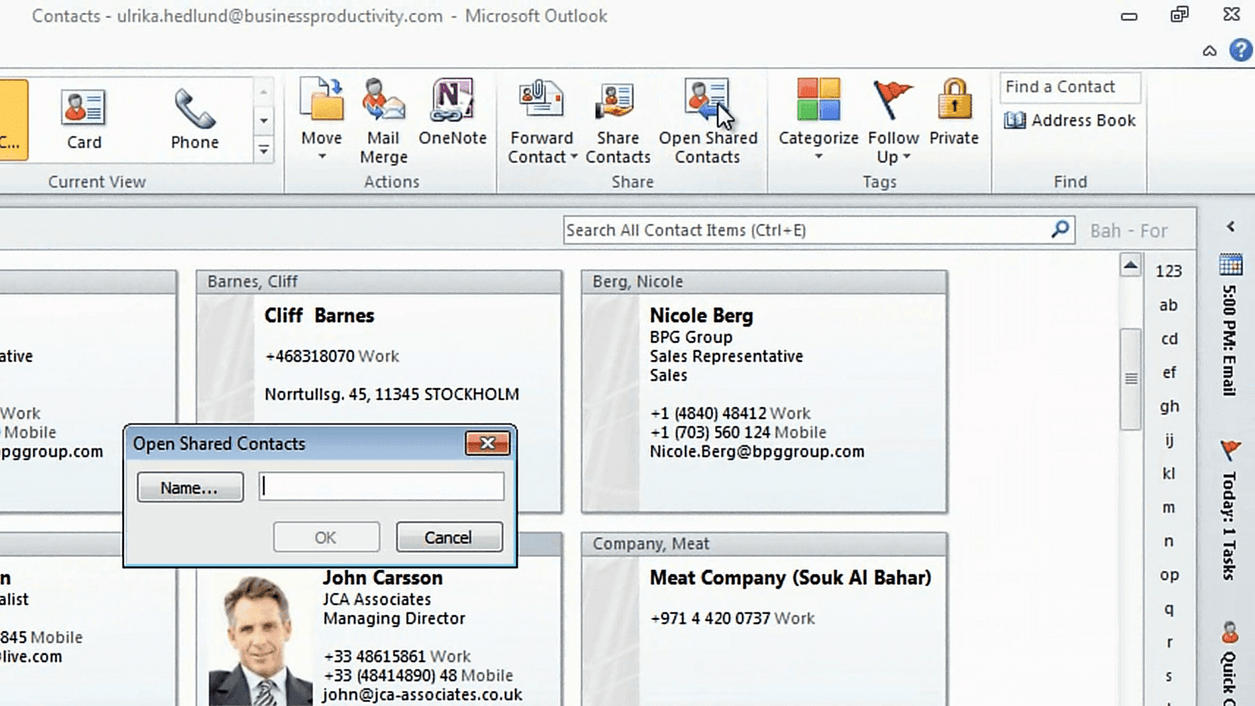1255x706 pixels.
Task: Cancel the Open Shared Contacts dialog
Action: tap(449, 537)
